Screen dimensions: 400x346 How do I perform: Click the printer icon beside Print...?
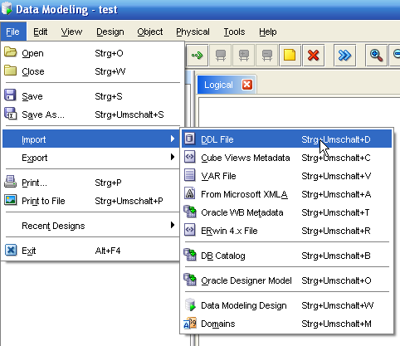(x=11, y=182)
